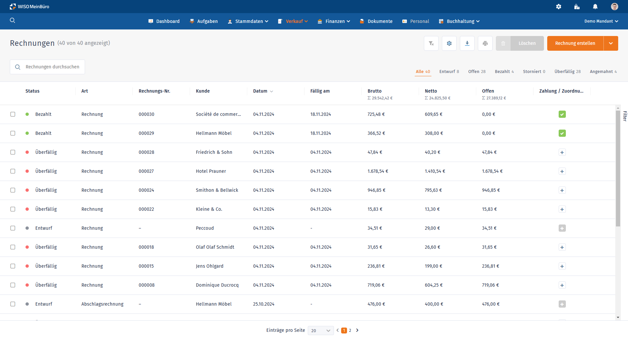Screen dimensions: 628x340
Task: Check the Peccoud draft invoice row
Action: [x=13, y=228]
